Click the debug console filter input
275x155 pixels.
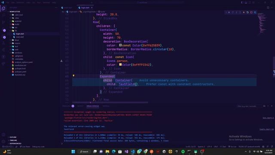tap(249, 106)
